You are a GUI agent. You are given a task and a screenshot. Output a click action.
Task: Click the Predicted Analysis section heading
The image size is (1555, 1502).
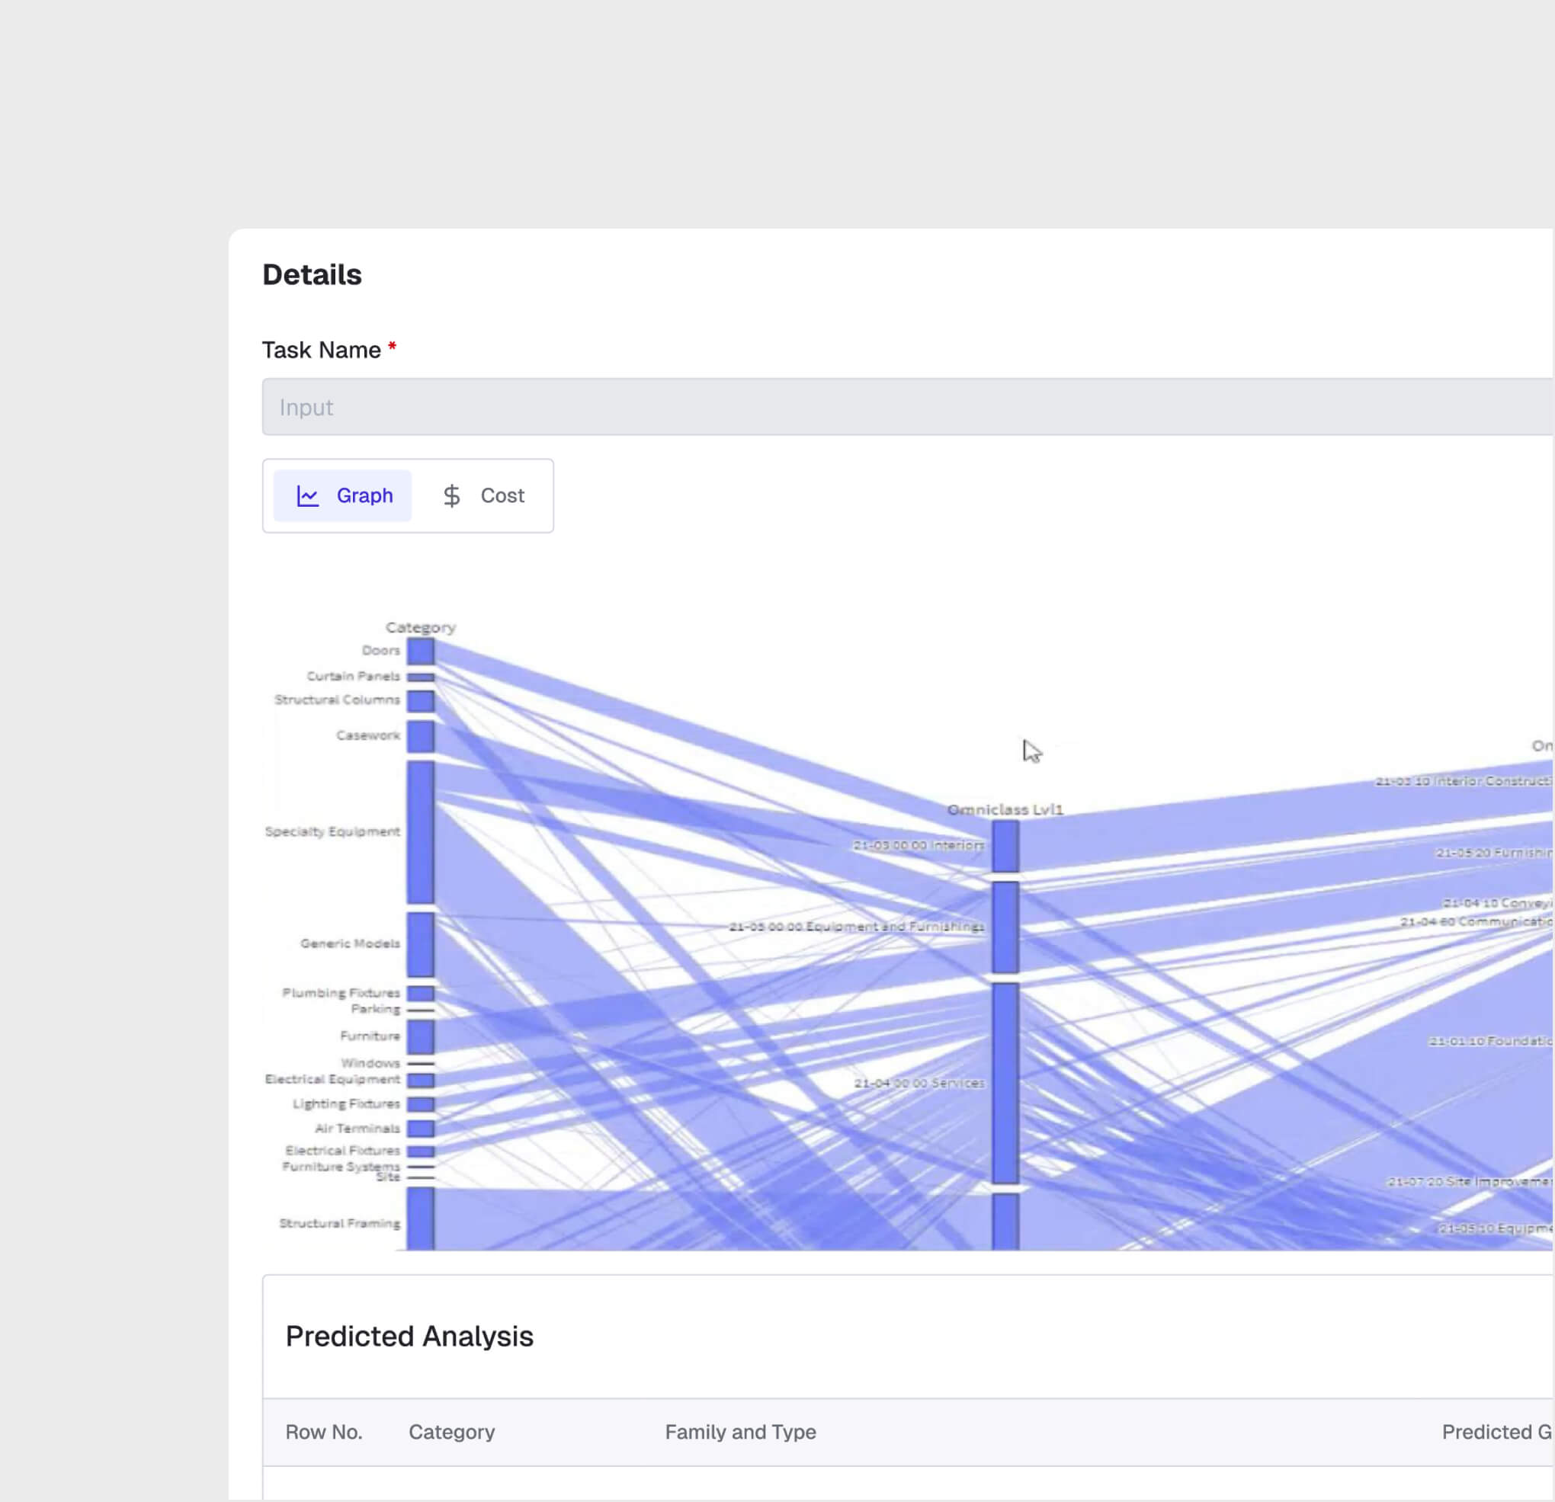click(x=409, y=1337)
